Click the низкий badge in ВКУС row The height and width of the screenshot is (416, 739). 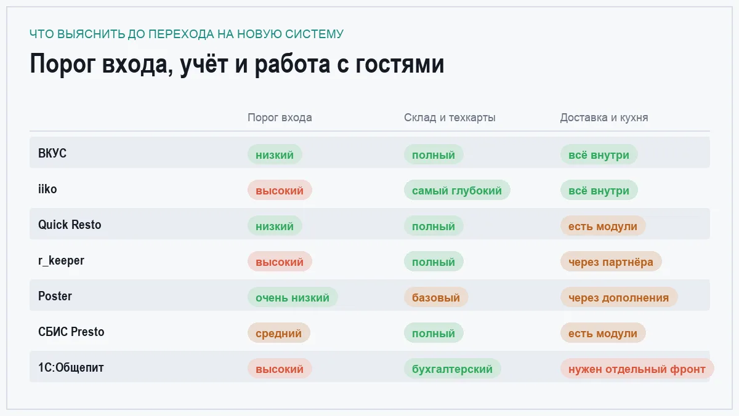pyautogui.click(x=275, y=154)
